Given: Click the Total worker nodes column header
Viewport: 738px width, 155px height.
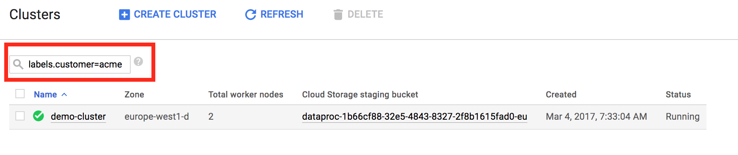Looking at the screenshot, I should click(x=246, y=94).
